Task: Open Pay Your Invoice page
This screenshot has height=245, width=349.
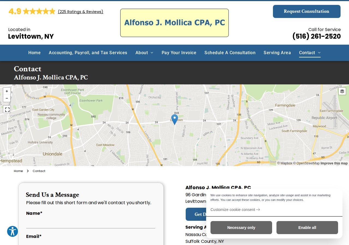Action: [x=179, y=53]
